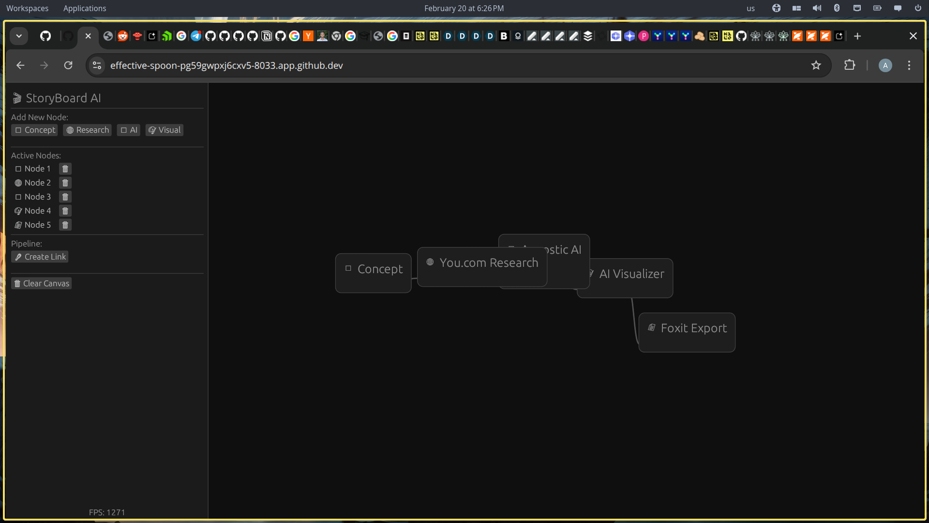
Task: Reload the current page
Action: click(x=68, y=65)
